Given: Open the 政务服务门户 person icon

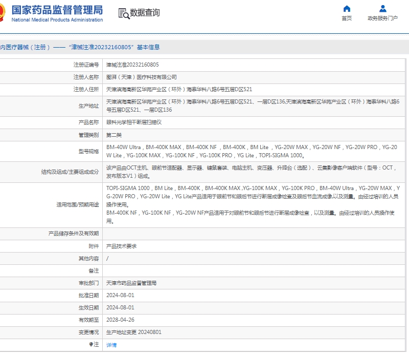Looking at the screenshot, I should point(382,9).
